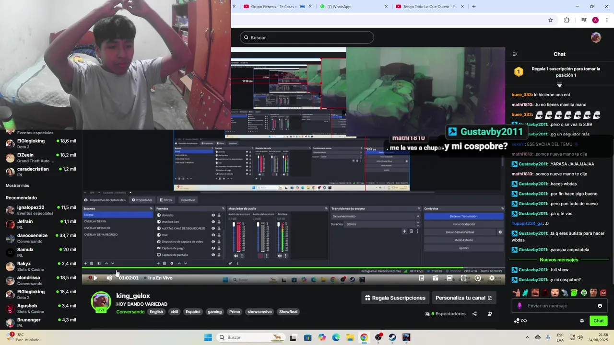Click the purple microphone icon in chat input
The height and width of the screenshot is (345, 614).
pos(520,306)
